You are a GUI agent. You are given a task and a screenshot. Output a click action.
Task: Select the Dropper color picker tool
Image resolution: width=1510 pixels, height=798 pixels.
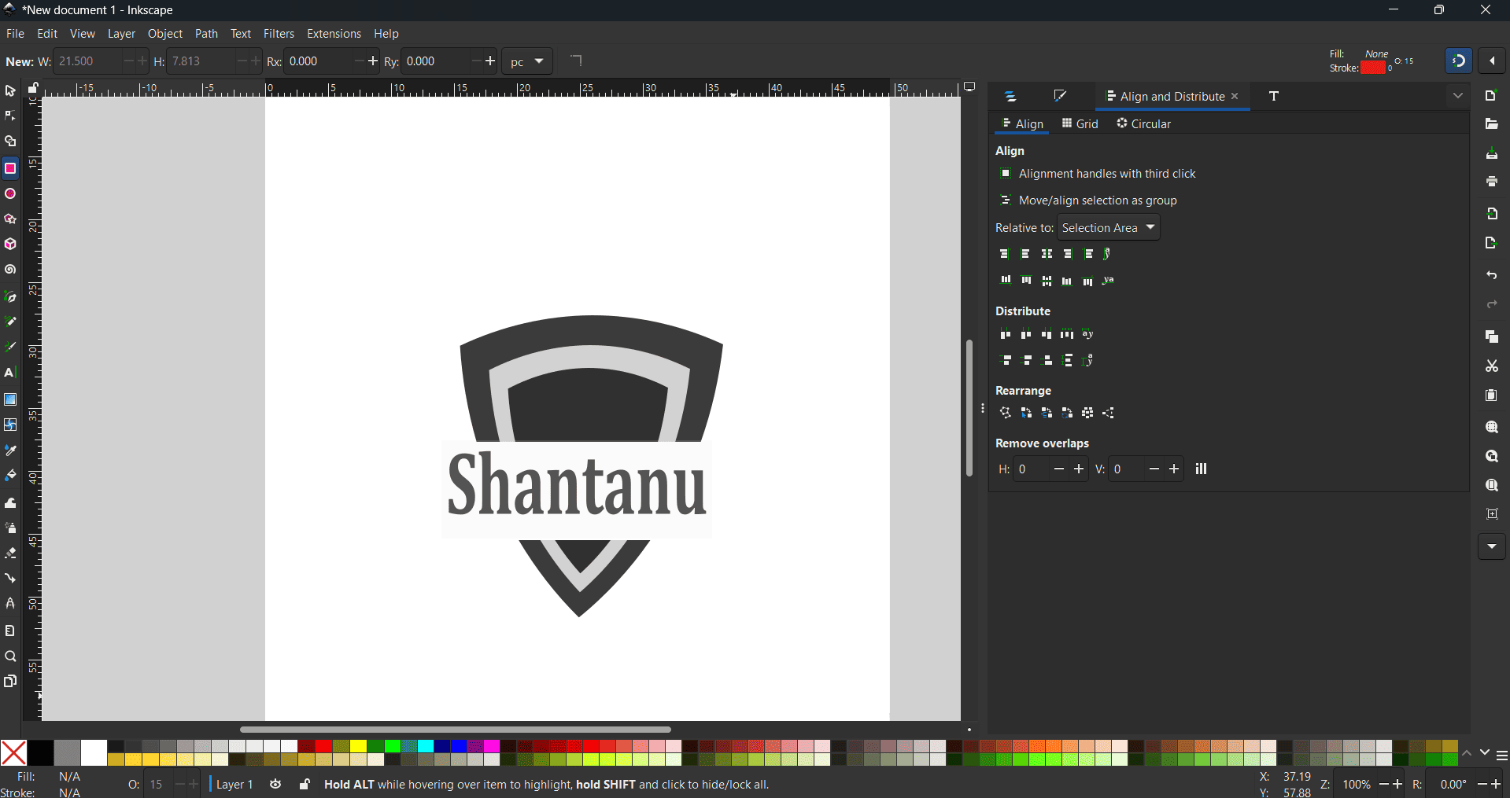[10, 450]
